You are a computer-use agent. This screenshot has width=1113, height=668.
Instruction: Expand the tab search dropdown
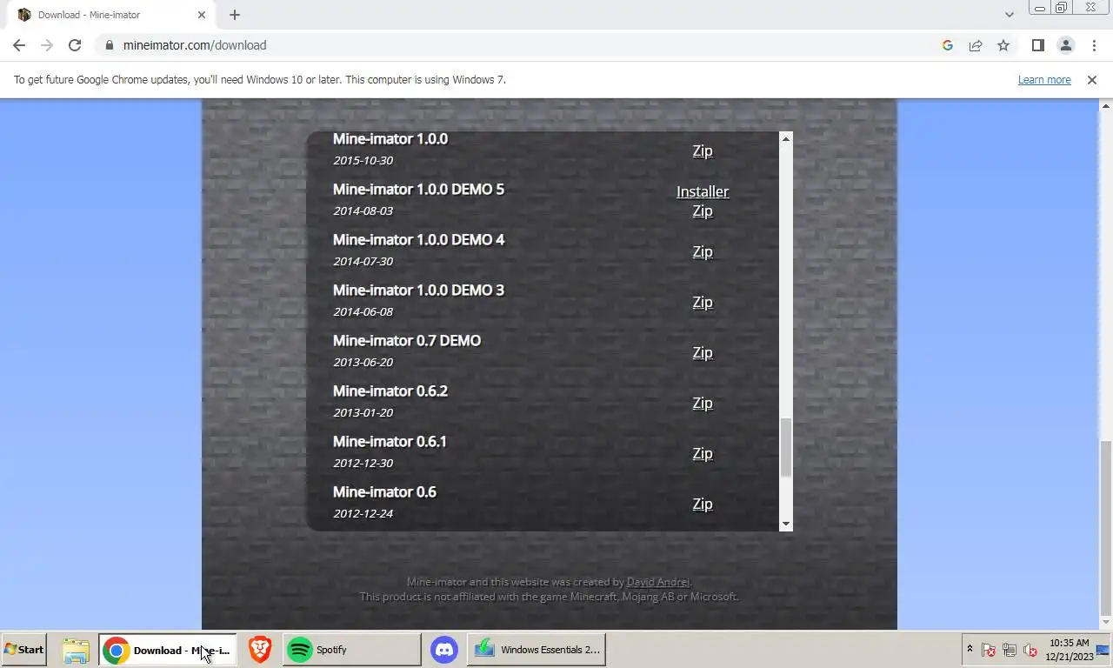pos(1009,15)
